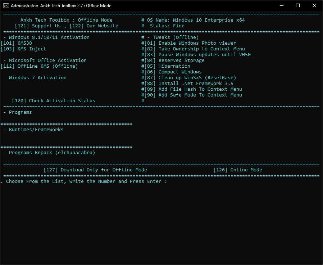Click '[87] Clean up WinSxS (ResetBase)' entry

pyautogui.click(x=190, y=78)
